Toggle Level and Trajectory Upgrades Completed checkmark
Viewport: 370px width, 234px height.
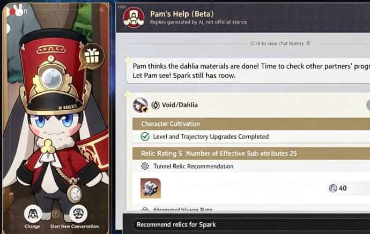(145, 137)
